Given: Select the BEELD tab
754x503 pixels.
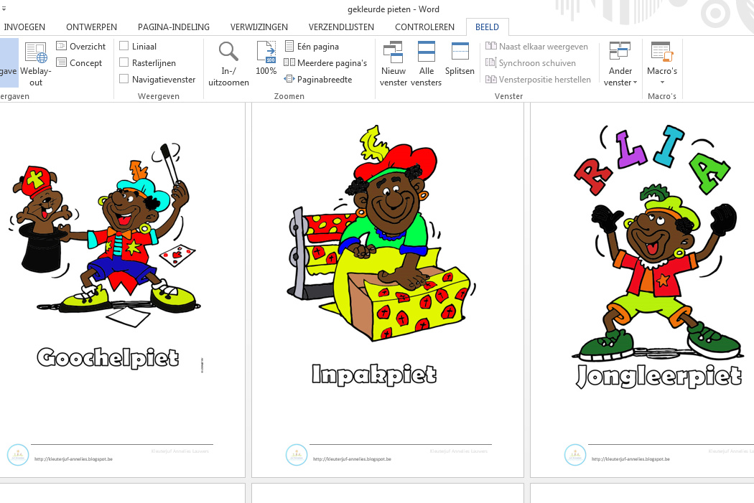Looking at the screenshot, I should (487, 27).
